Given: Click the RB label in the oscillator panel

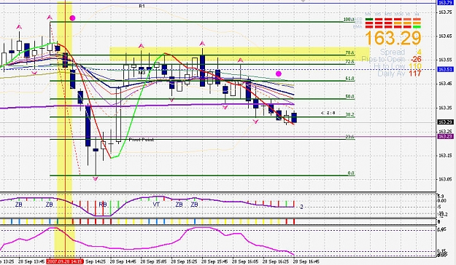Looking at the screenshot, I should pyautogui.click(x=103, y=205).
